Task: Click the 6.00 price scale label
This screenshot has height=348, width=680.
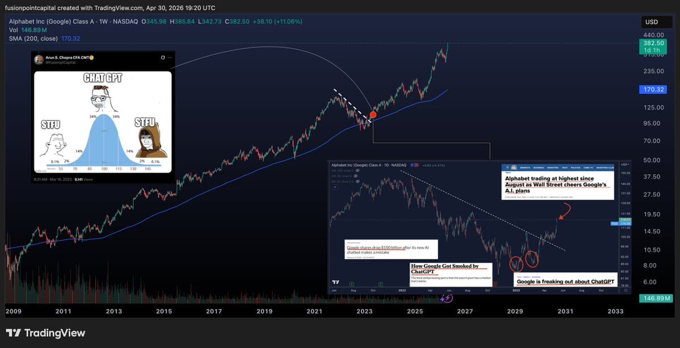Action: (x=649, y=282)
